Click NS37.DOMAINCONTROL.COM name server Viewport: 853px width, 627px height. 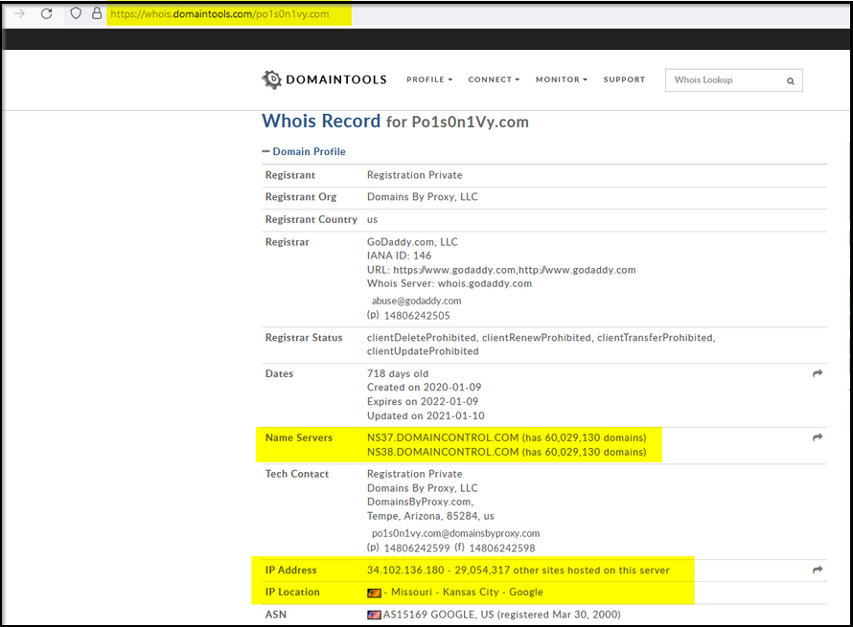pyautogui.click(x=443, y=437)
